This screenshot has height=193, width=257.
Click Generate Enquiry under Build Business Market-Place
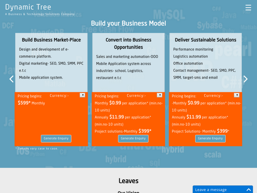click(56, 138)
